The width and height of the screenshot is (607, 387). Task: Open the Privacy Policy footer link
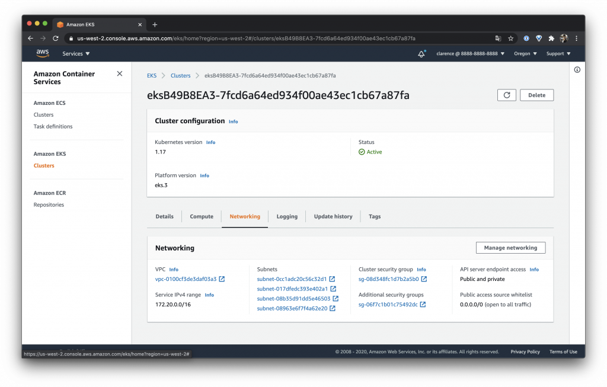pos(525,352)
